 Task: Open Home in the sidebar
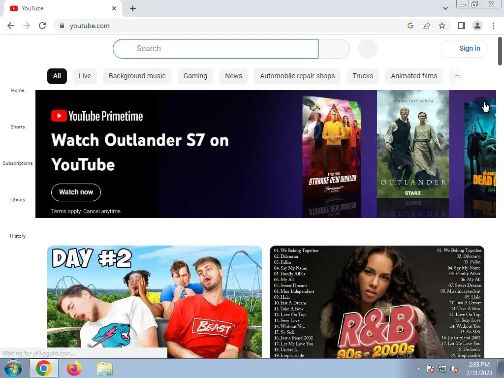[x=18, y=91]
